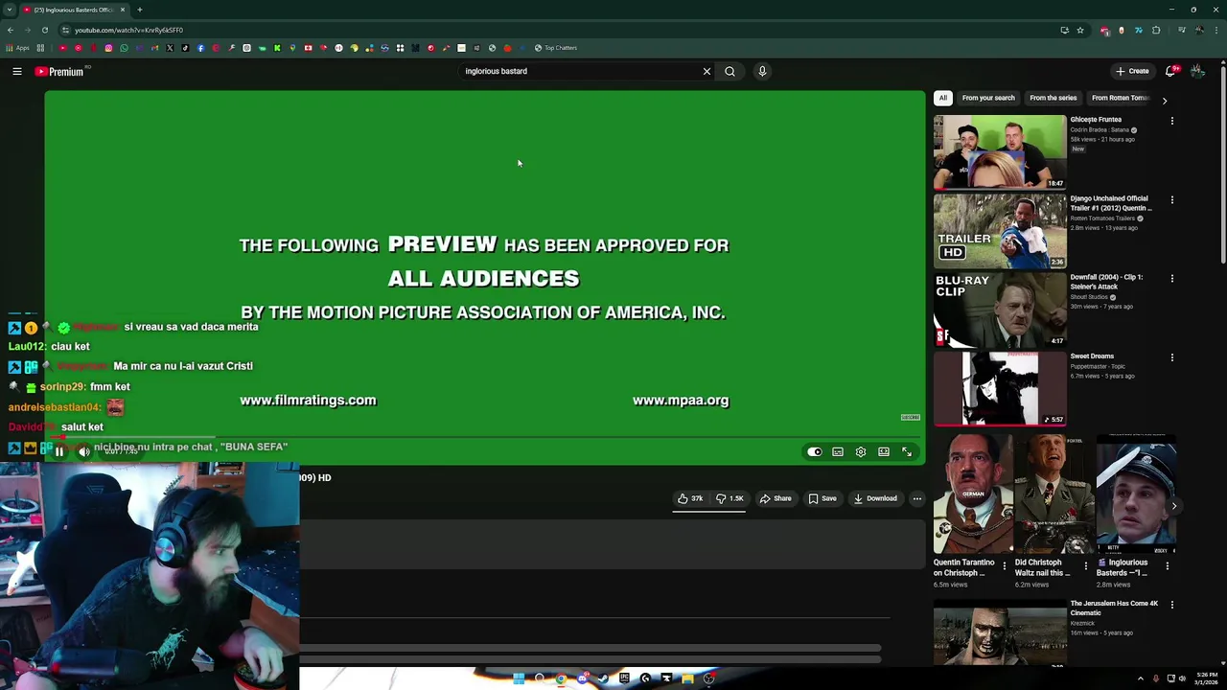Image resolution: width=1227 pixels, height=690 pixels.
Task: Share the video
Action: [x=776, y=498]
